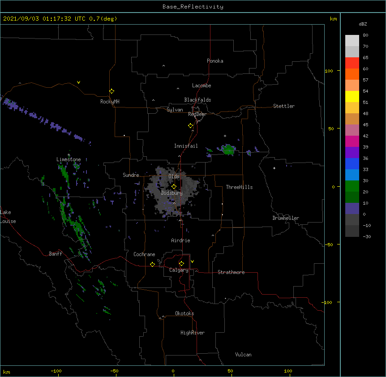386x377 pixels.
Task: Click the asterisk marker north of the green echo
Action: click(225, 136)
